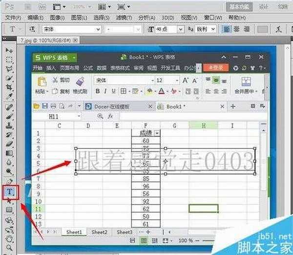Select the Horizontal Type tool

click(x=10, y=191)
